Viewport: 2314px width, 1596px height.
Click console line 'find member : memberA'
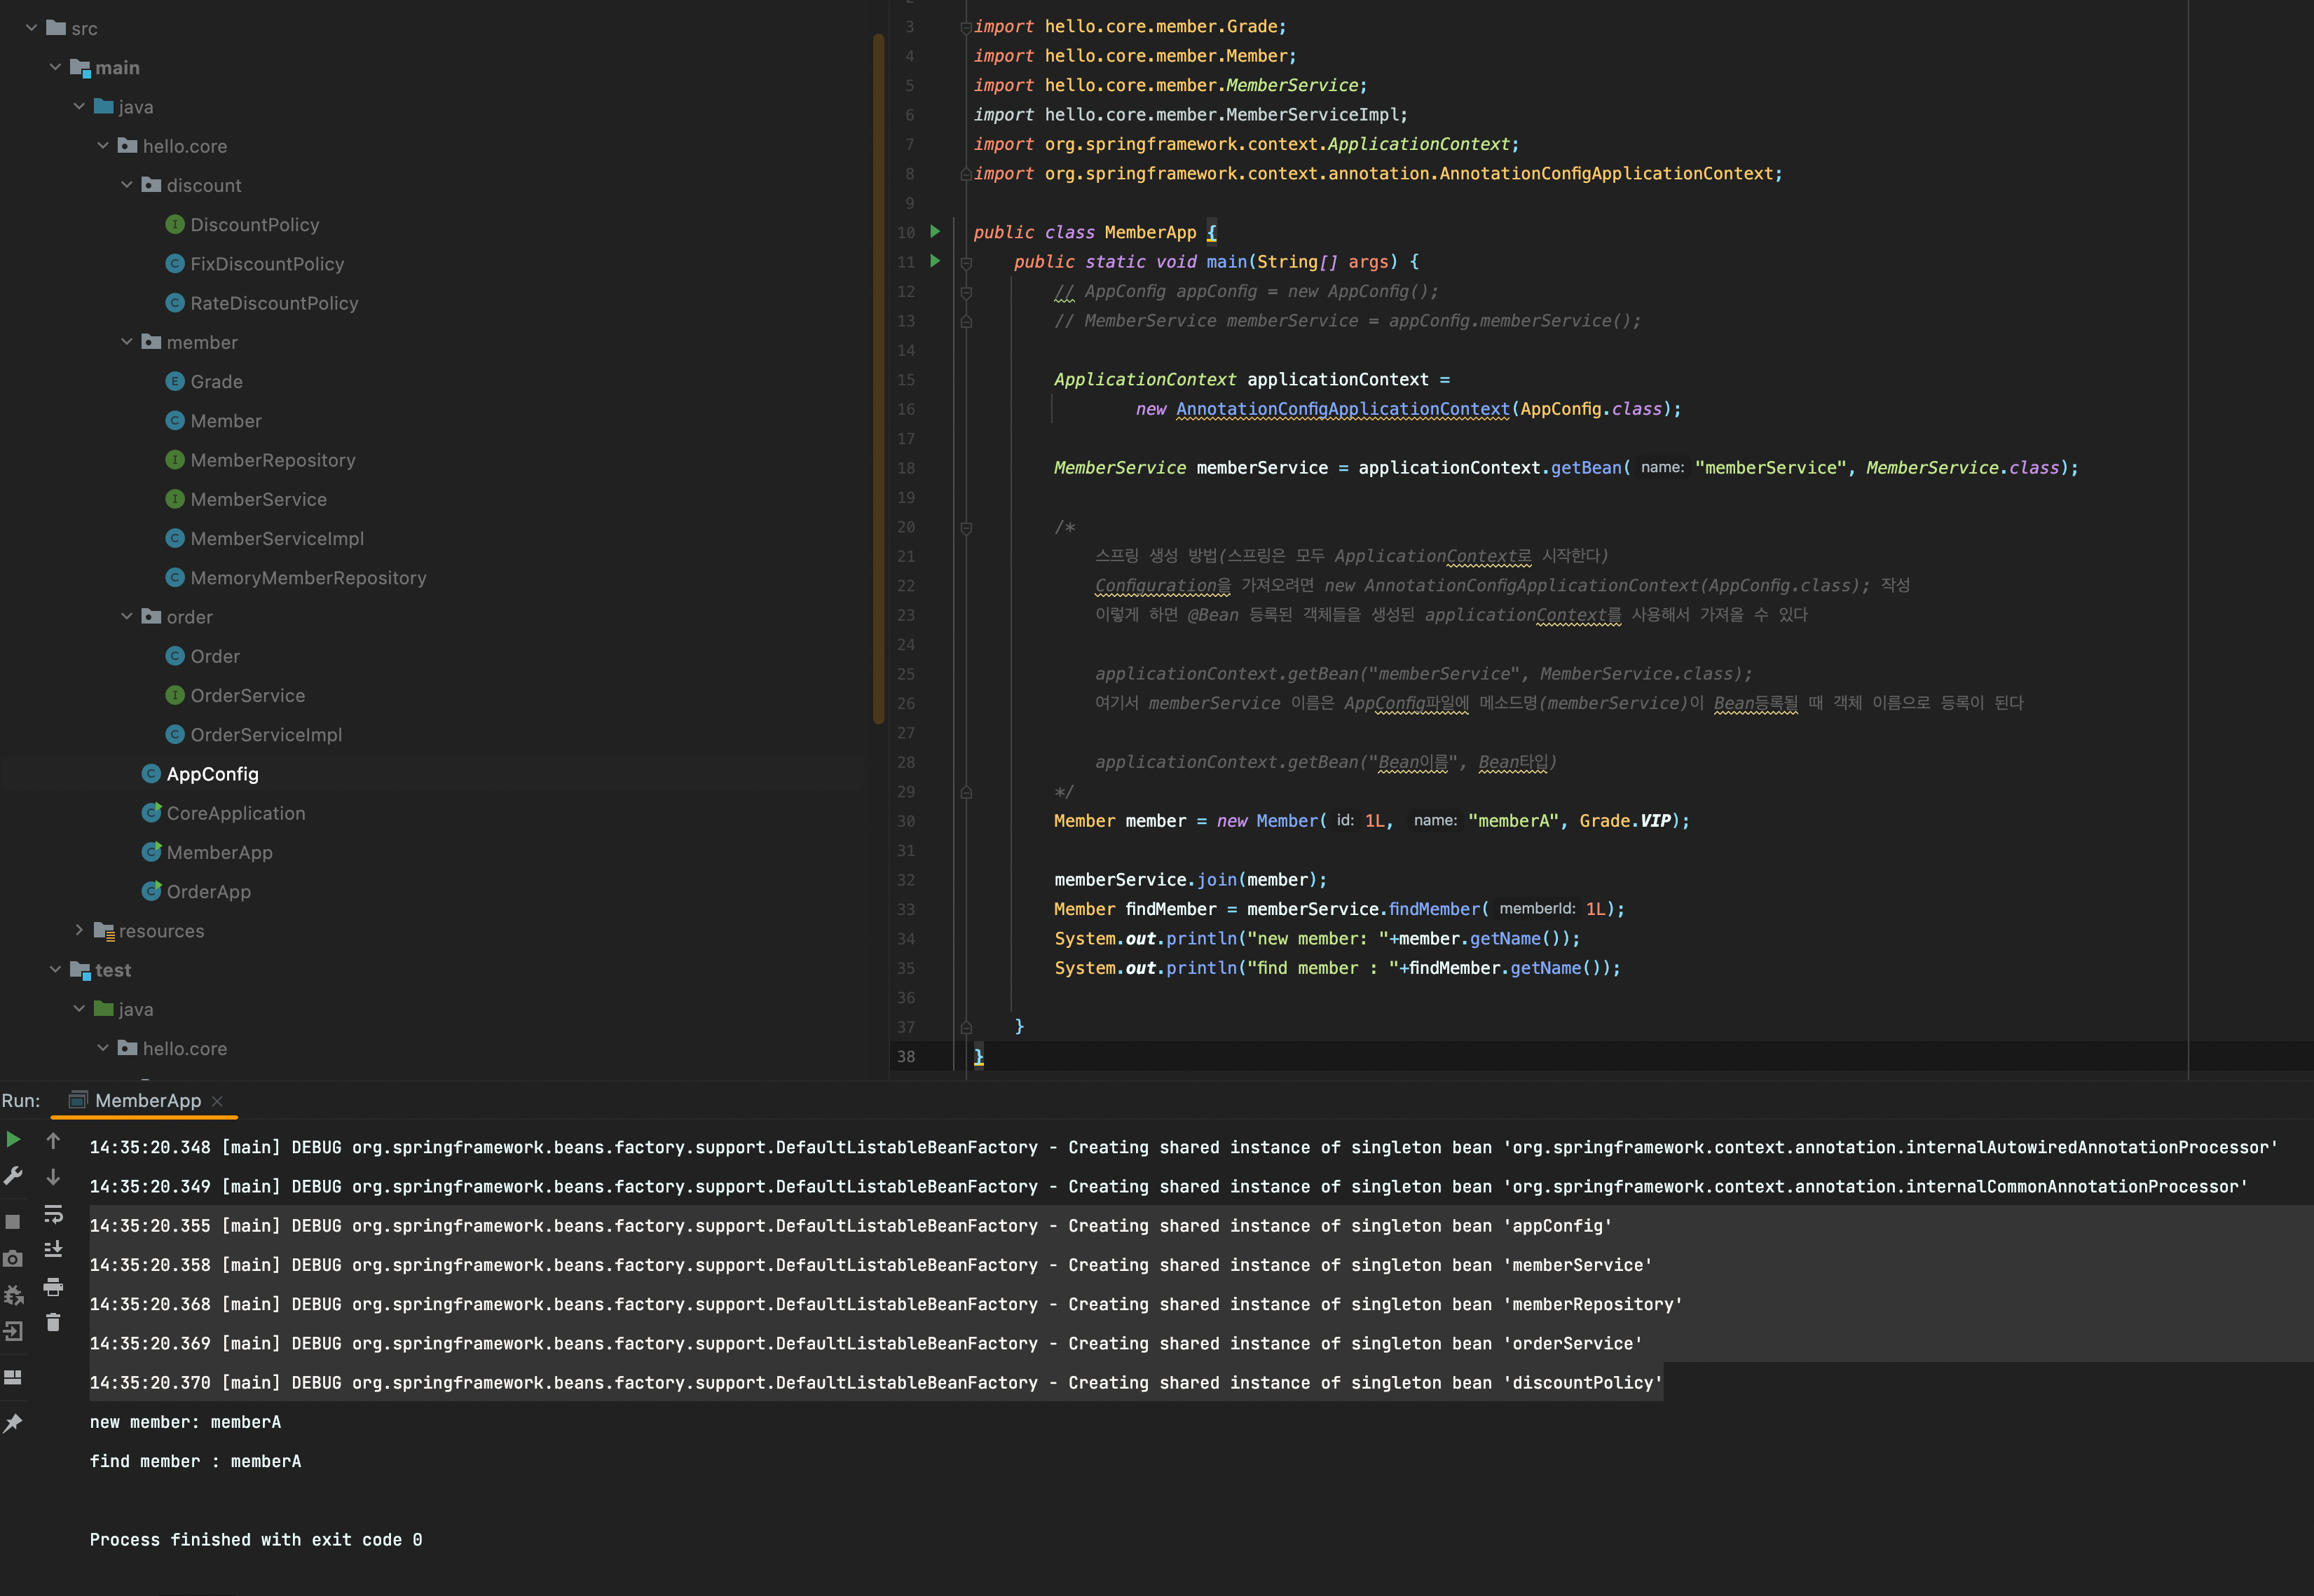(x=195, y=1461)
